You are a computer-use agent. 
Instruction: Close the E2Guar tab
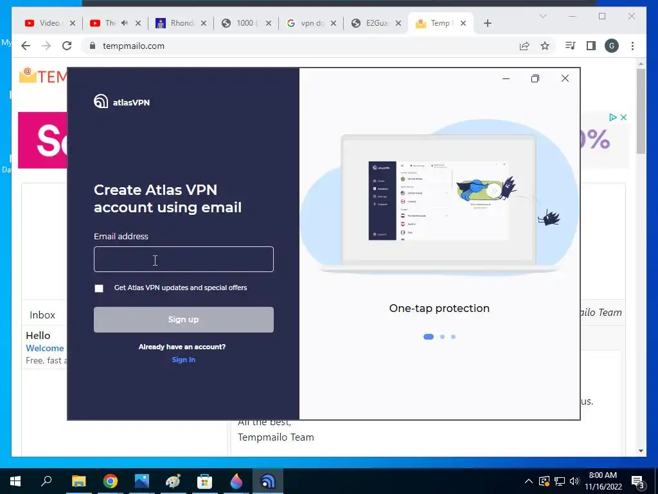click(398, 23)
